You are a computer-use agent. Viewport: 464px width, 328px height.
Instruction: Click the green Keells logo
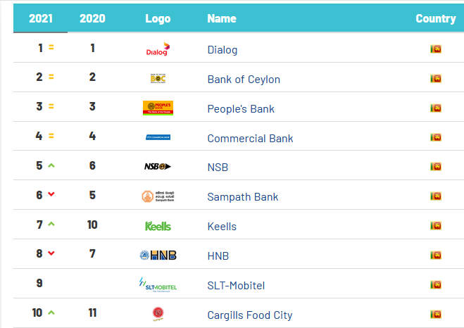pos(158,226)
